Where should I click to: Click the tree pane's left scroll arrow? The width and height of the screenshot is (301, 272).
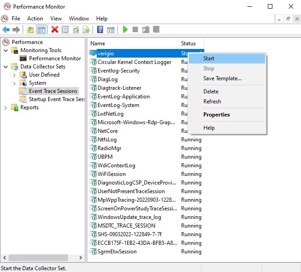click(5, 257)
